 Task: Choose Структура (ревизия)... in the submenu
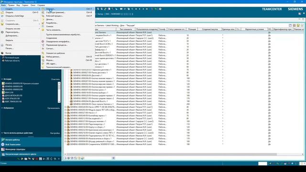tap(68, 12)
